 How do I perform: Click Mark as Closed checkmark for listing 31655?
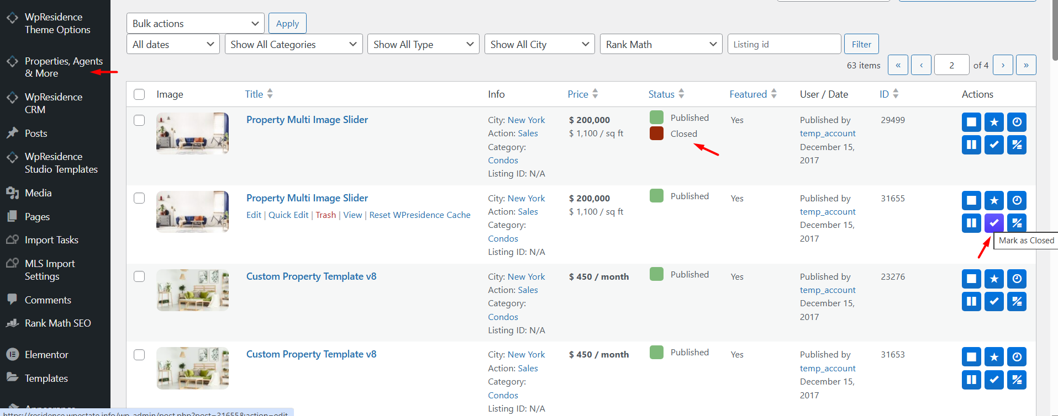[x=993, y=223]
